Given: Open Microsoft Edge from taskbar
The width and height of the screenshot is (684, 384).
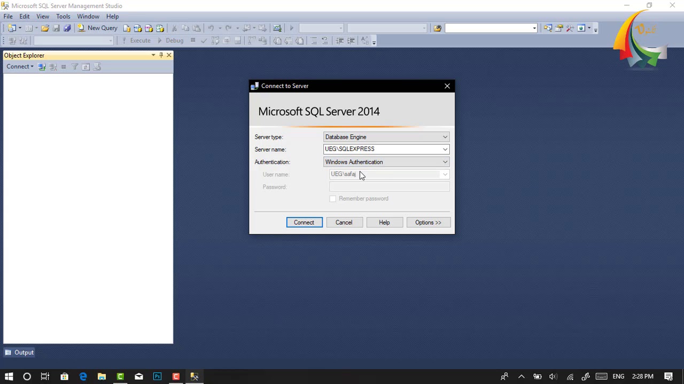Looking at the screenshot, I should click(x=83, y=377).
